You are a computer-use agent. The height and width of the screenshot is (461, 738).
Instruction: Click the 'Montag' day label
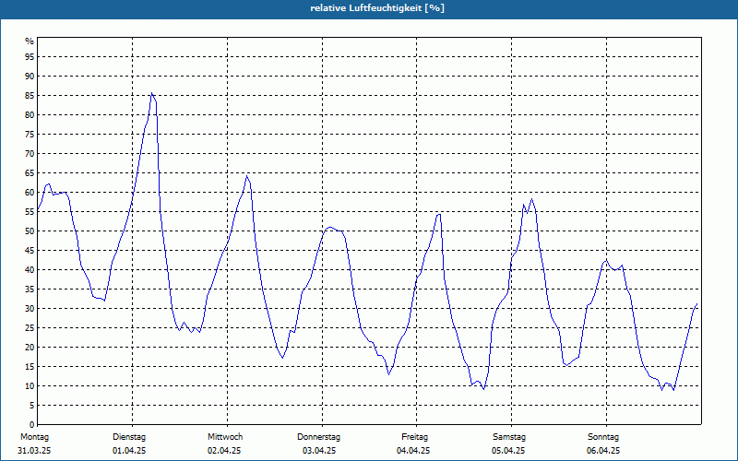(34, 437)
